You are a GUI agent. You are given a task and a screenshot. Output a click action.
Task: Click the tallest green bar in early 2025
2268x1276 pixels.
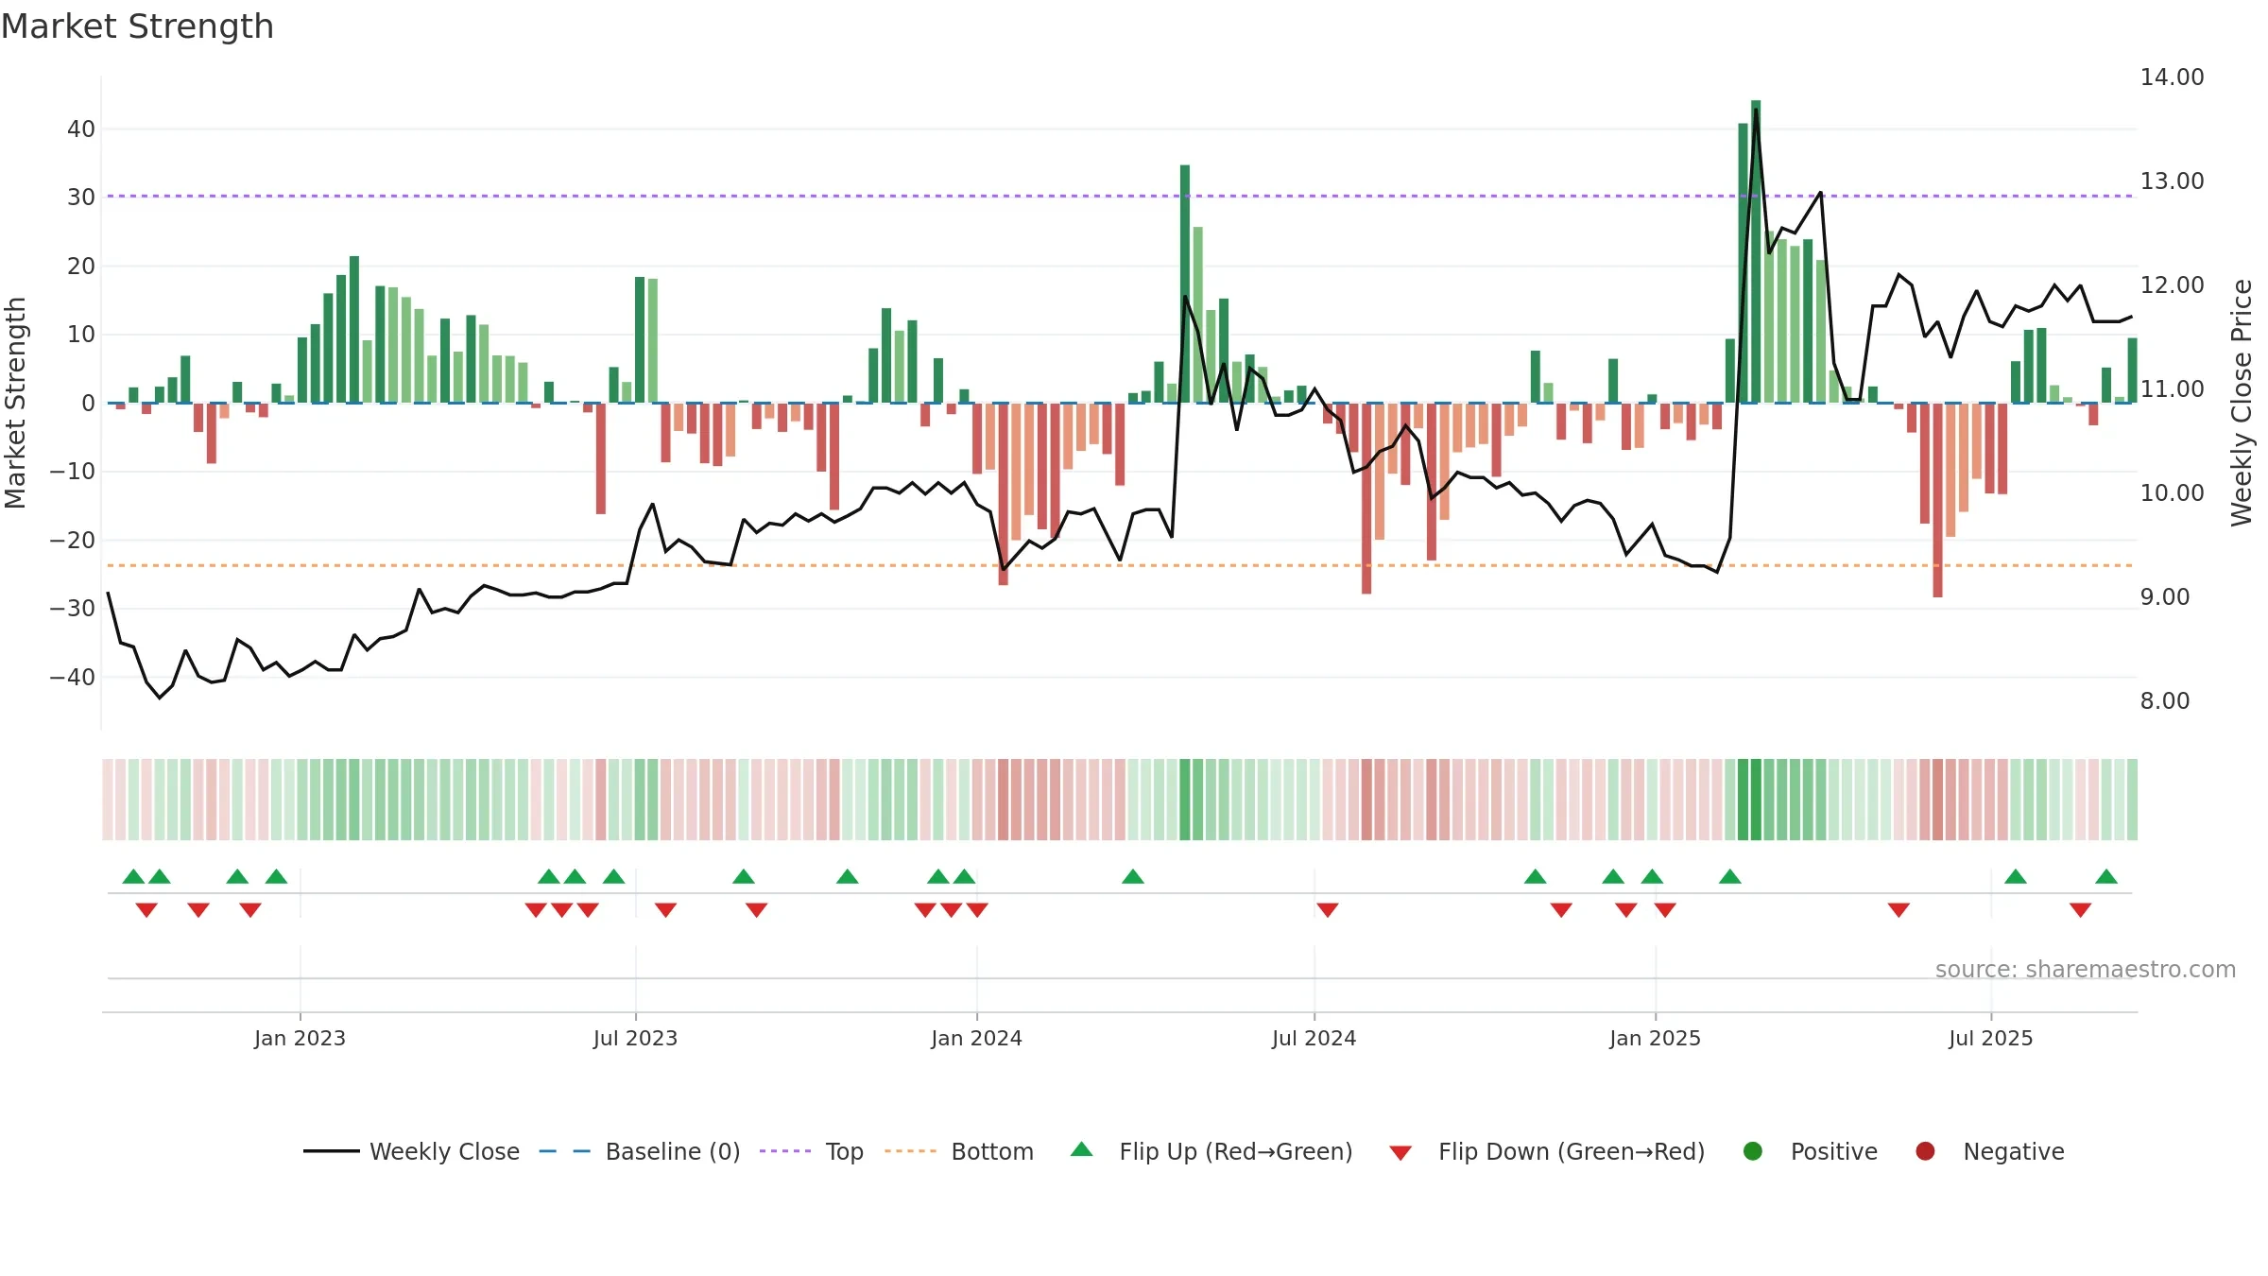(x=1756, y=251)
